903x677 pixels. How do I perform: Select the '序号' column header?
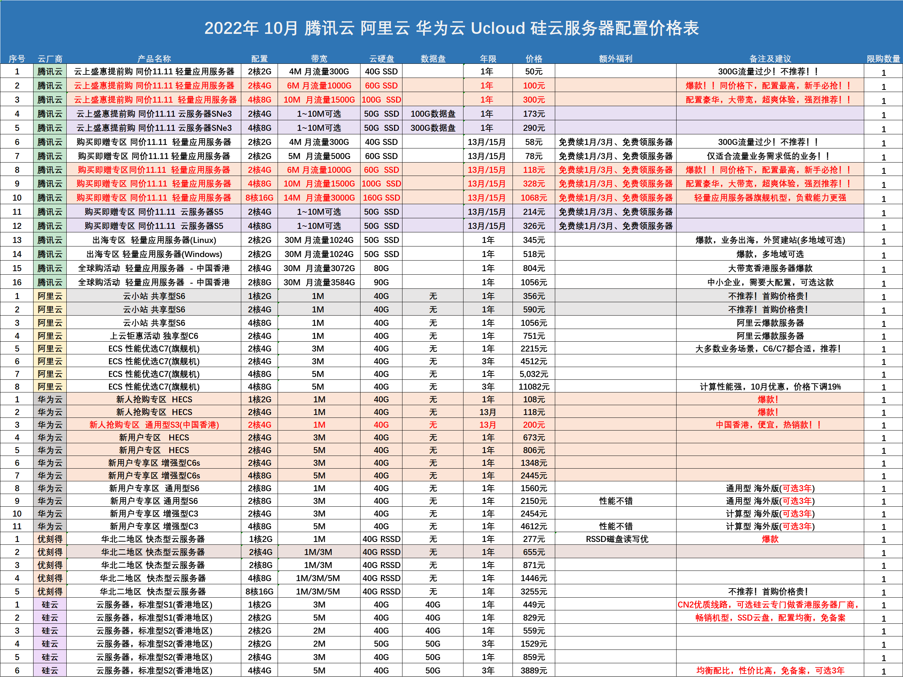[x=17, y=59]
